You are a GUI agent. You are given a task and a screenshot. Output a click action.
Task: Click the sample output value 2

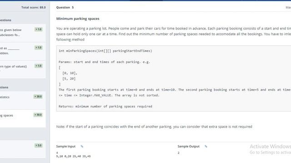click(179, 153)
